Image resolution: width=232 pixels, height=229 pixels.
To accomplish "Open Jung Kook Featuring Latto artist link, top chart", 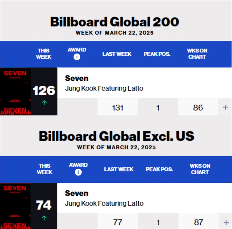I will [x=104, y=88].
